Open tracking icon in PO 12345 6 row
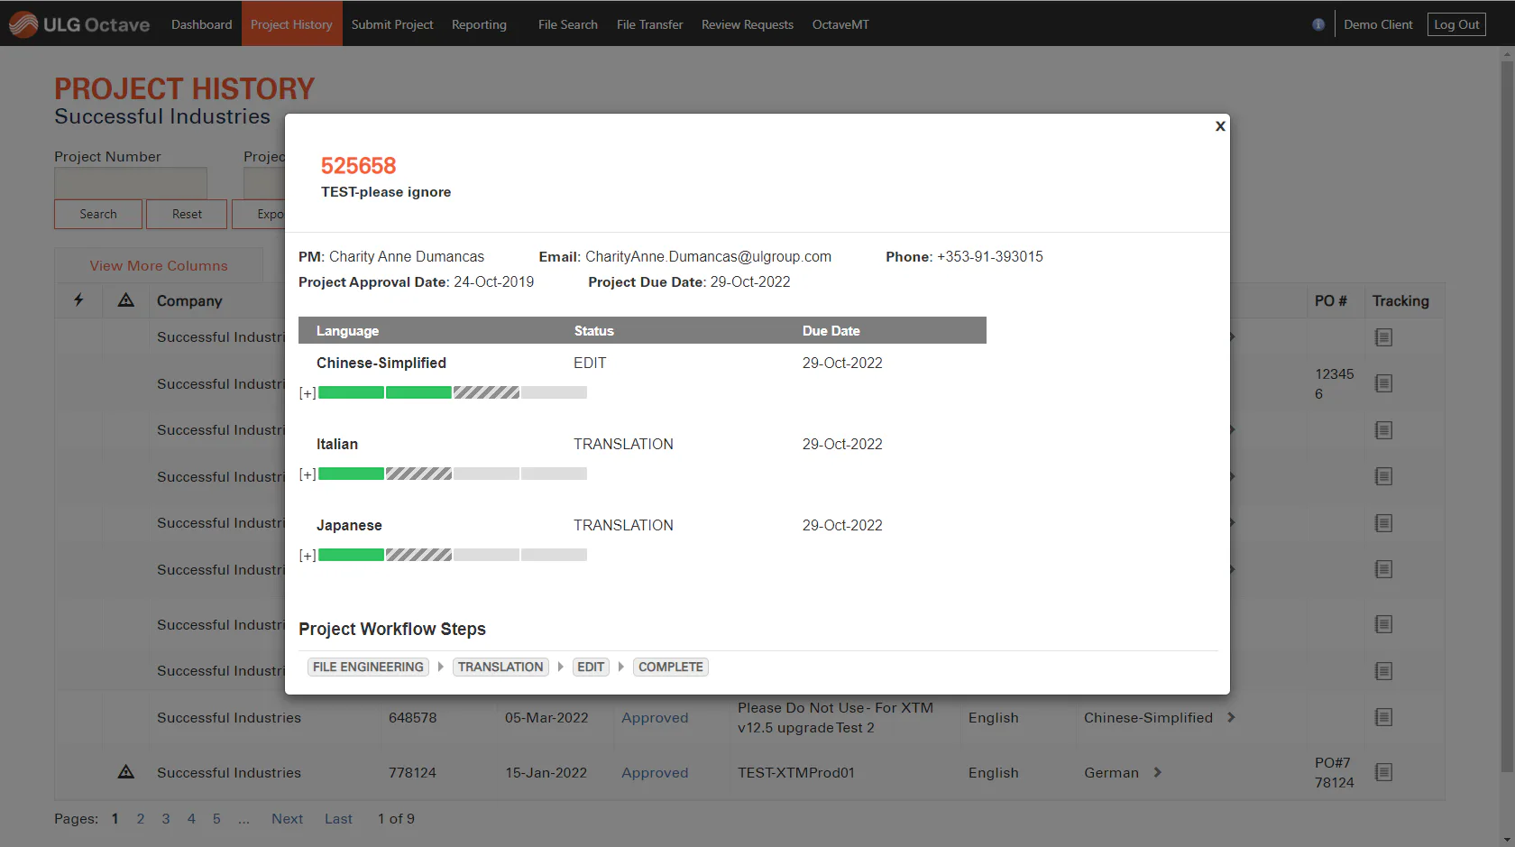Image resolution: width=1515 pixels, height=847 pixels. [x=1384, y=383]
